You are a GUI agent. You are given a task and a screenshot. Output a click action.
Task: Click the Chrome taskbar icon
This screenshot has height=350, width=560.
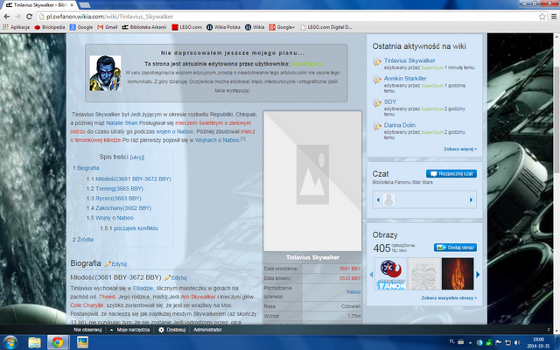57,342
